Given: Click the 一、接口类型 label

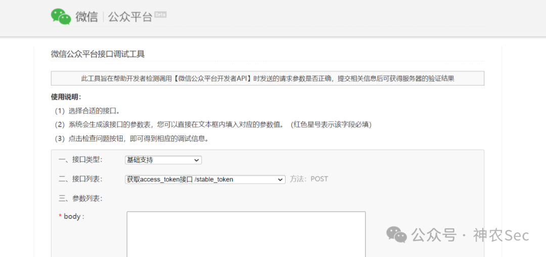Looking at the screenshot, I should pos(80,160).
